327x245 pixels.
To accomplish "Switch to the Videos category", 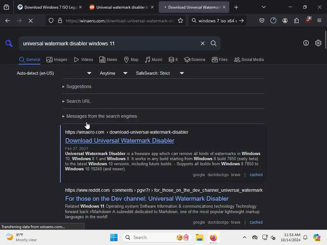I will 83,60.
